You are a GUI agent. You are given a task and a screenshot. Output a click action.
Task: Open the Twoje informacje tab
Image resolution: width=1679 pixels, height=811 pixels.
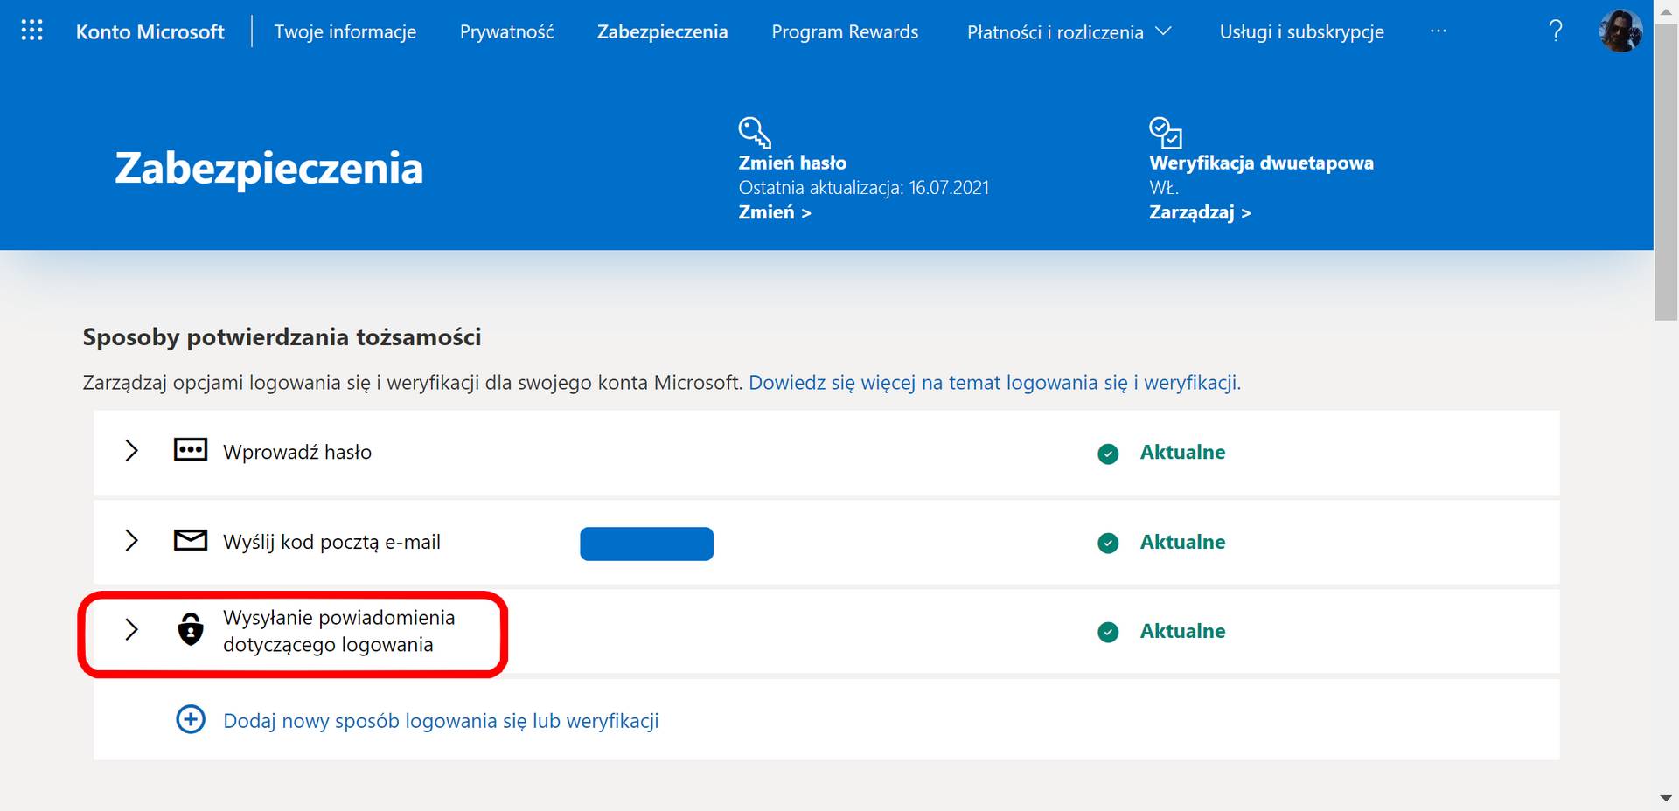[345, 32]
